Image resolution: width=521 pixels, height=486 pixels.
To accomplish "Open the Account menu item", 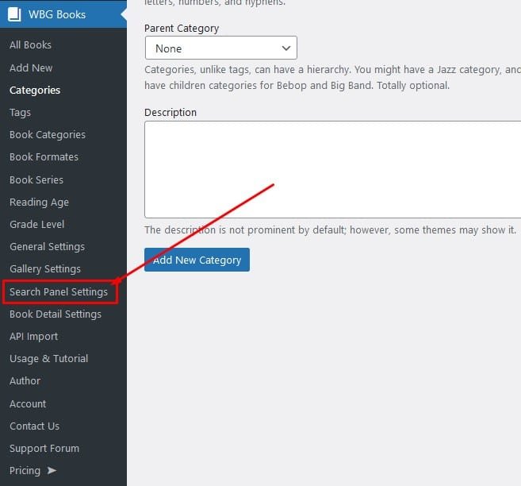I will coord(28,404).
